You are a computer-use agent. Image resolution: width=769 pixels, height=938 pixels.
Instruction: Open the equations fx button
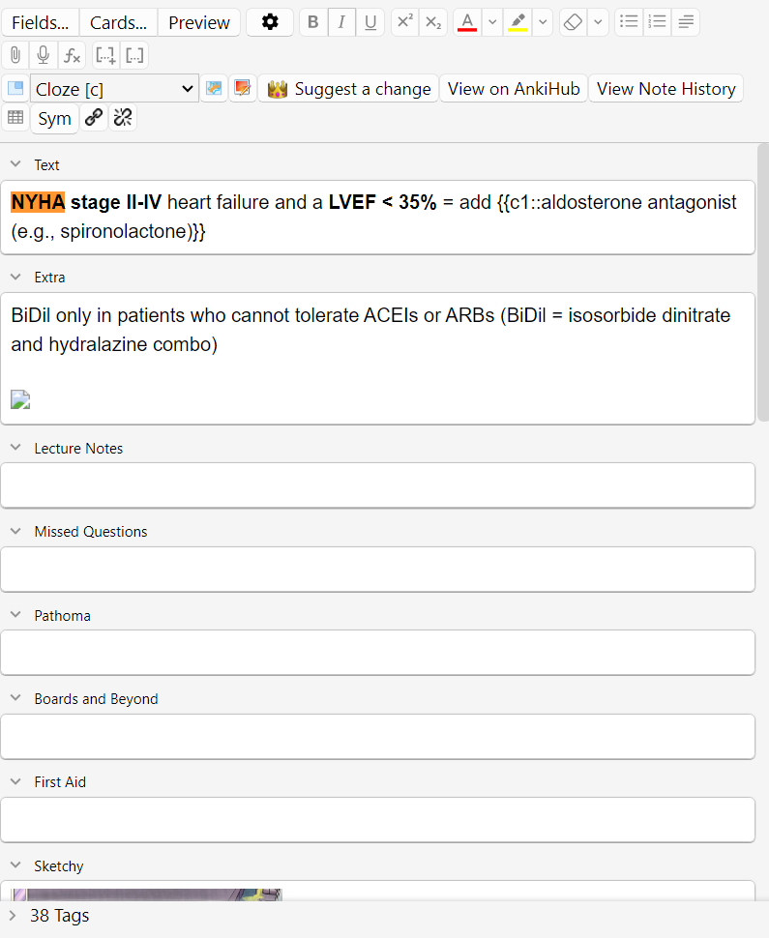point(72,55)
